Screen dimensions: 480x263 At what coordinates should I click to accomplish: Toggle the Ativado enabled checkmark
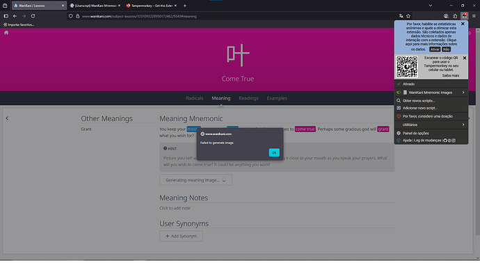pyautogui.click(x=399, y=84)
